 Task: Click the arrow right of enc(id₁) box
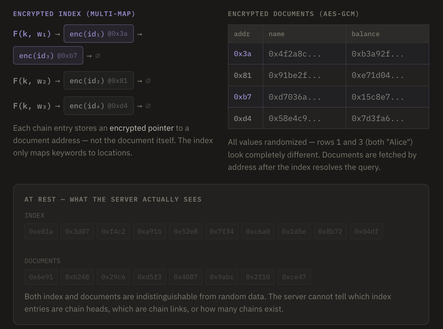click(x=140, y=34)
